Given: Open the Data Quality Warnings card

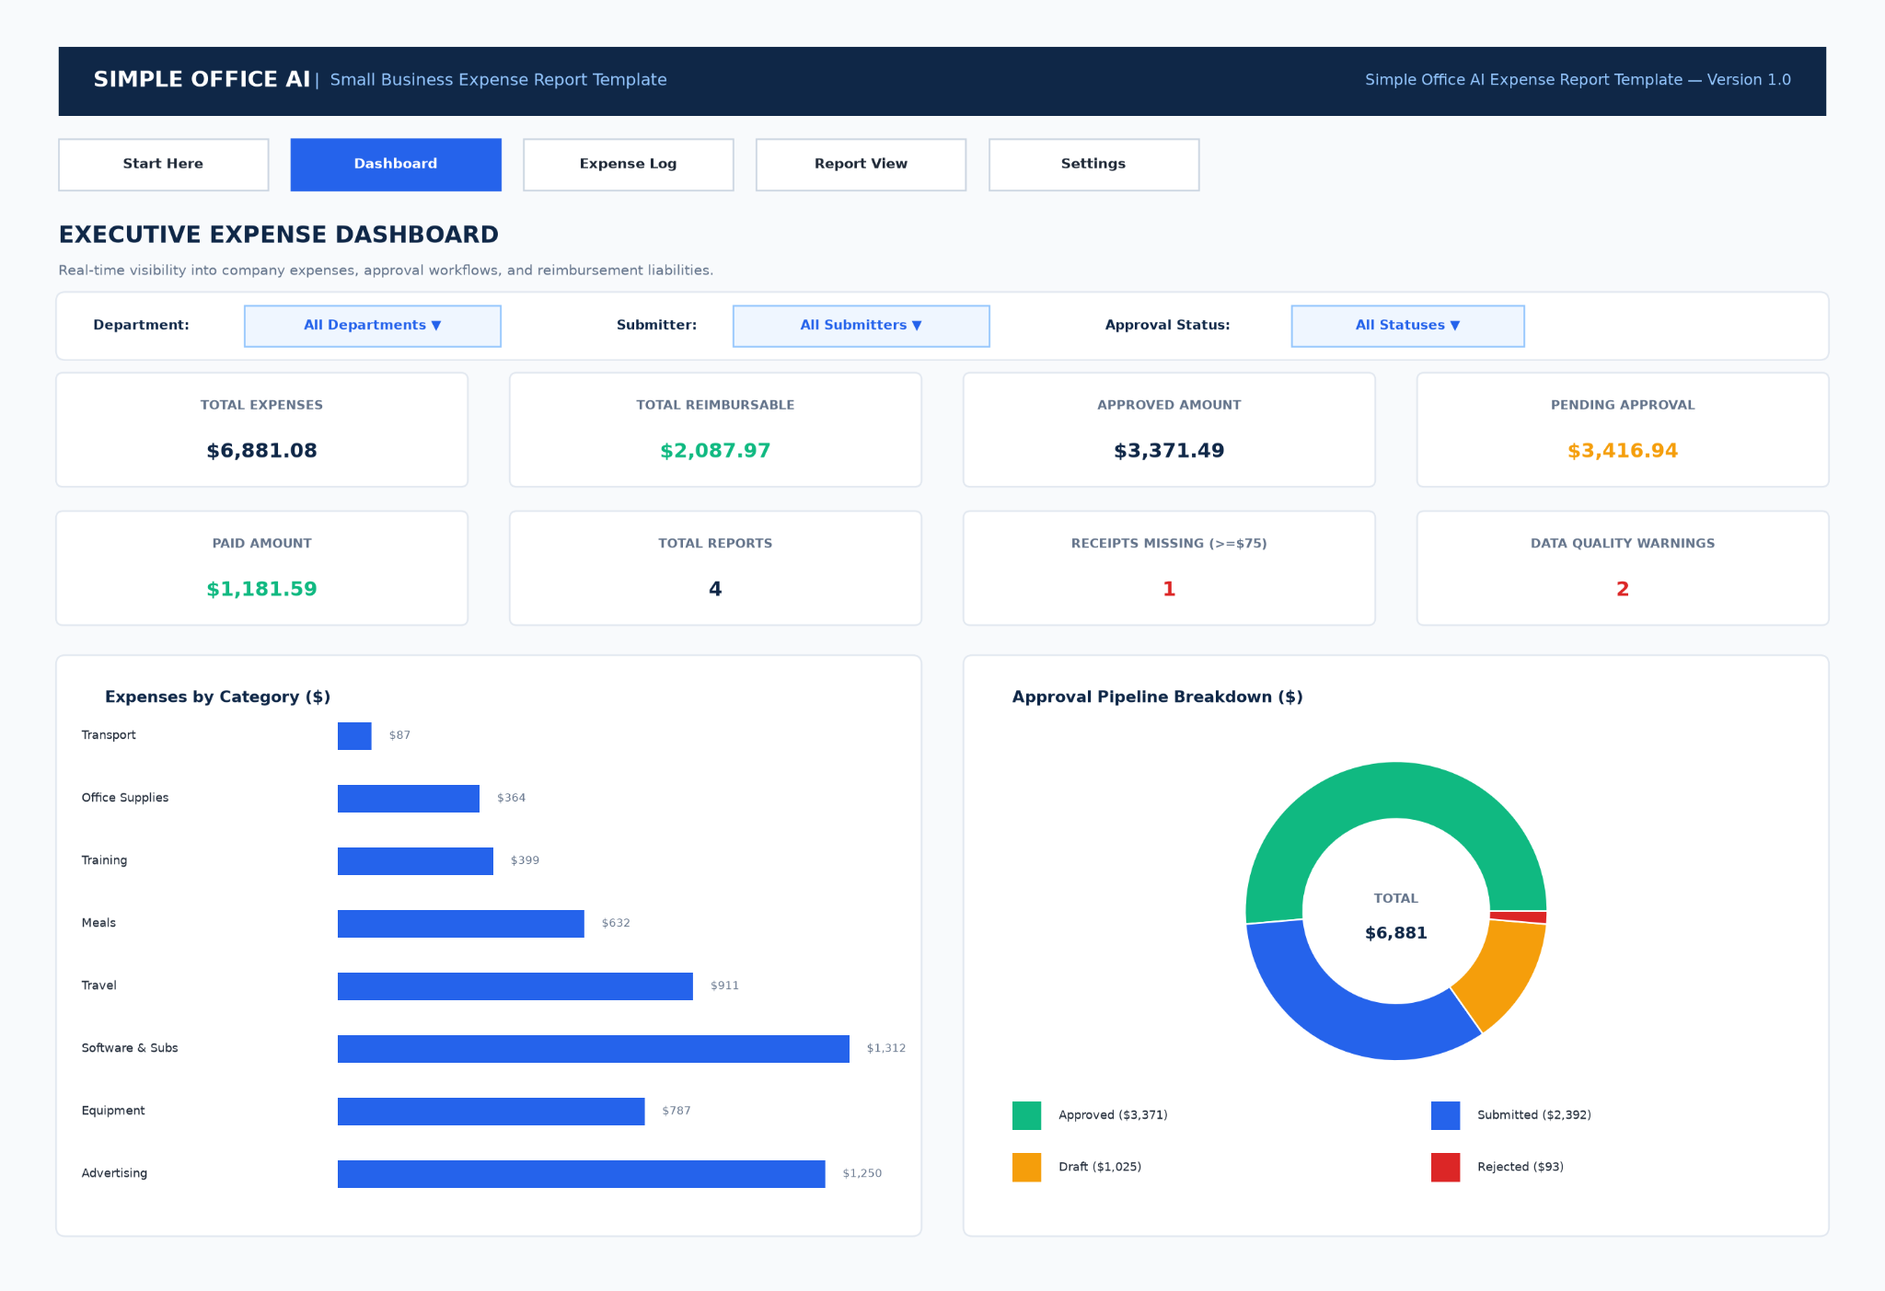Looking at the screenshot, I should click(1623, 568).
